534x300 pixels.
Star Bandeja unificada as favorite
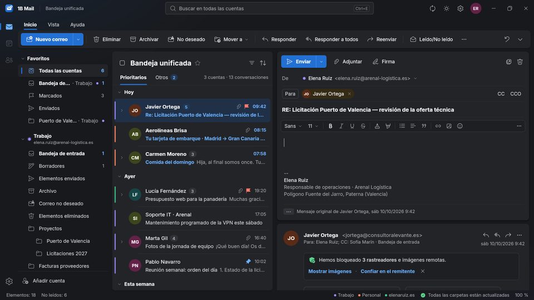tap(197, 63)
